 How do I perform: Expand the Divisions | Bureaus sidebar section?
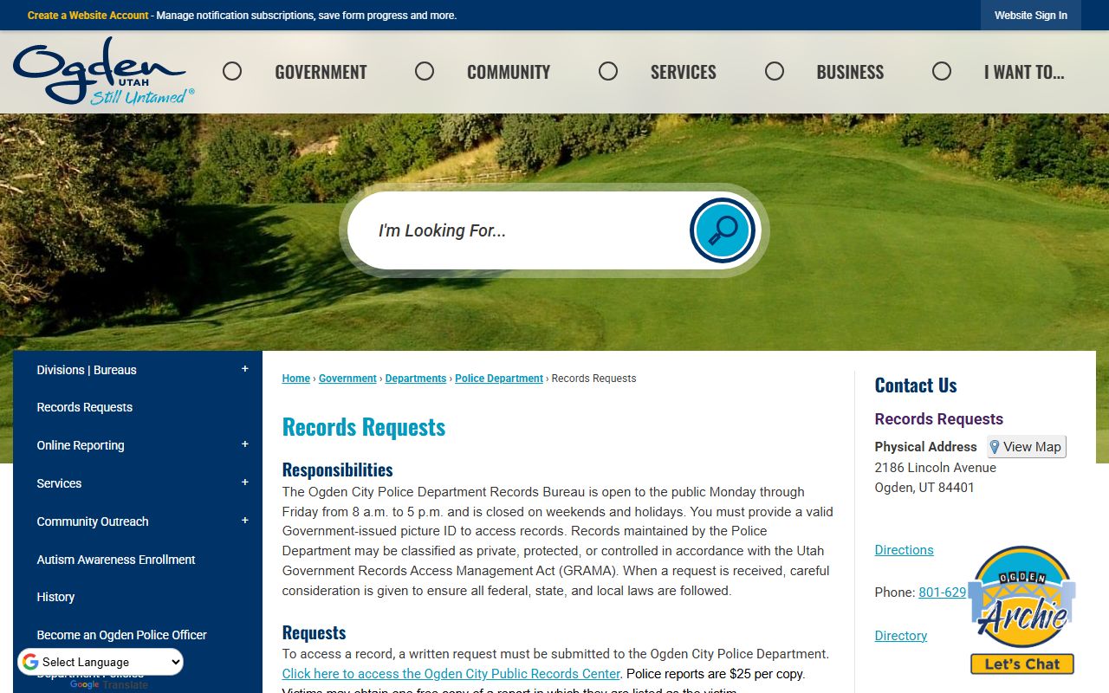[x=244, y=369]
